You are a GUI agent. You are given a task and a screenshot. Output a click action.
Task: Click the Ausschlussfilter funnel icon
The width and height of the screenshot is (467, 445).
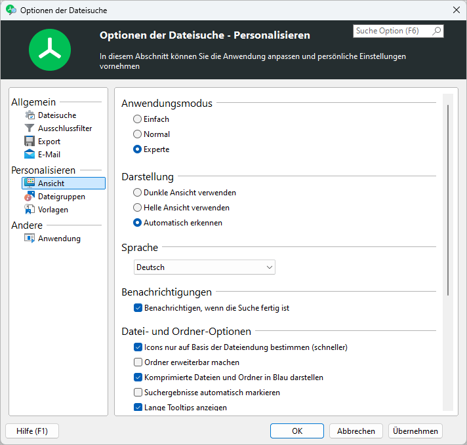(30, 128)
